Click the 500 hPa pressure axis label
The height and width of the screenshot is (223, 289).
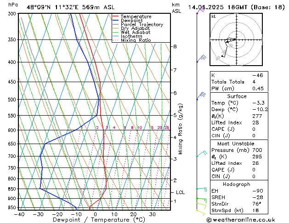coord(13,100)
